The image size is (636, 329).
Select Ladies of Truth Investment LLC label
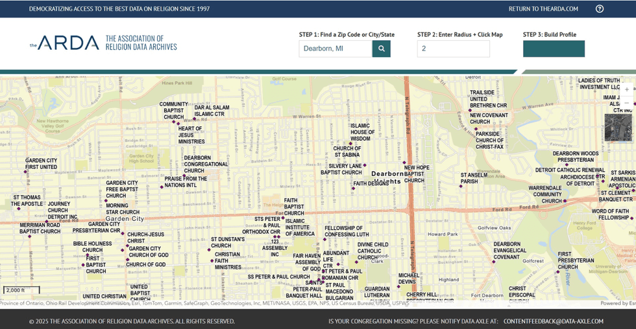(600, 84)
